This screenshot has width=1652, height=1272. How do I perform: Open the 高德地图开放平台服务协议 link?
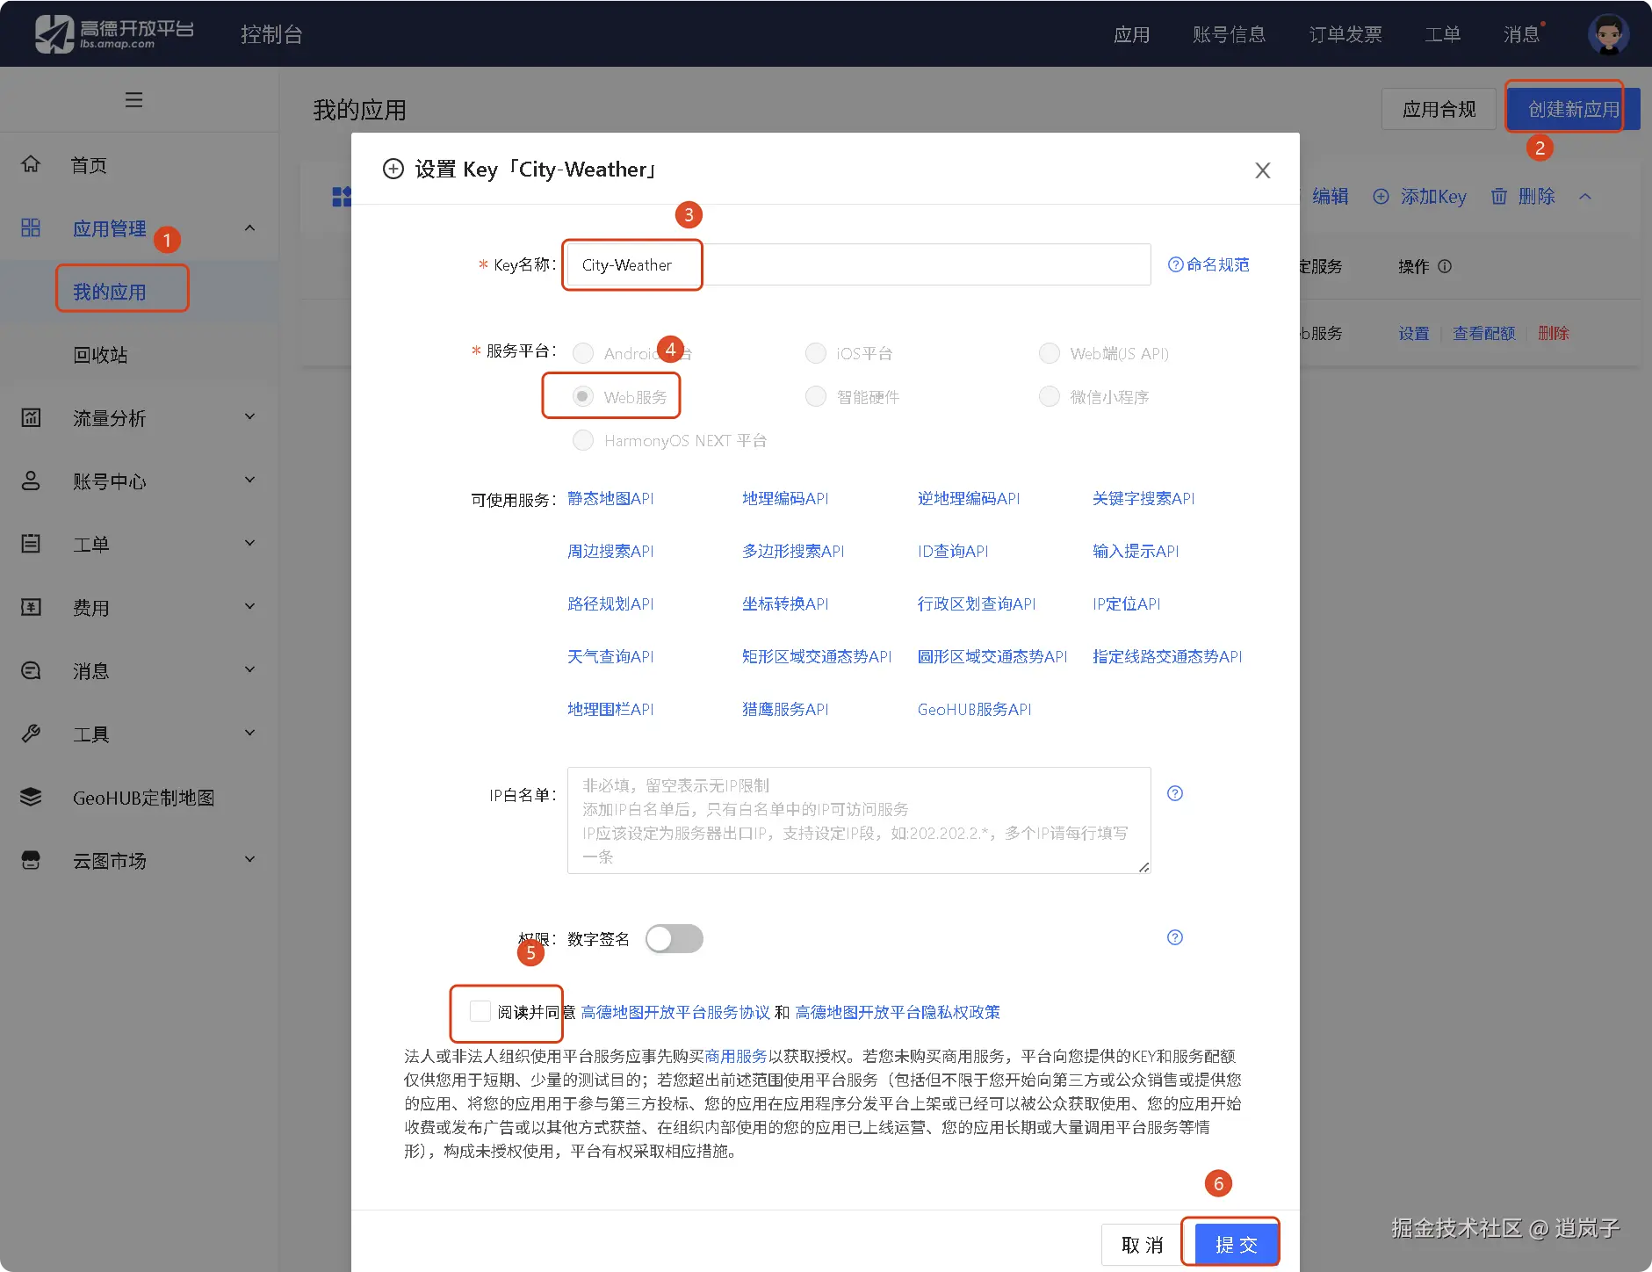click(x=675, y=1012)
